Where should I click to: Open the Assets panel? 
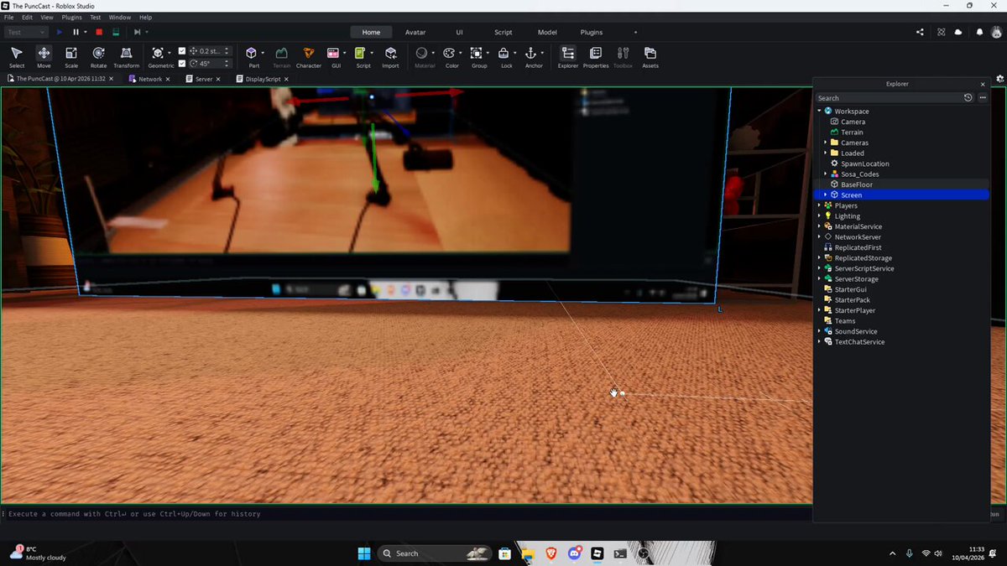point(650,57)
